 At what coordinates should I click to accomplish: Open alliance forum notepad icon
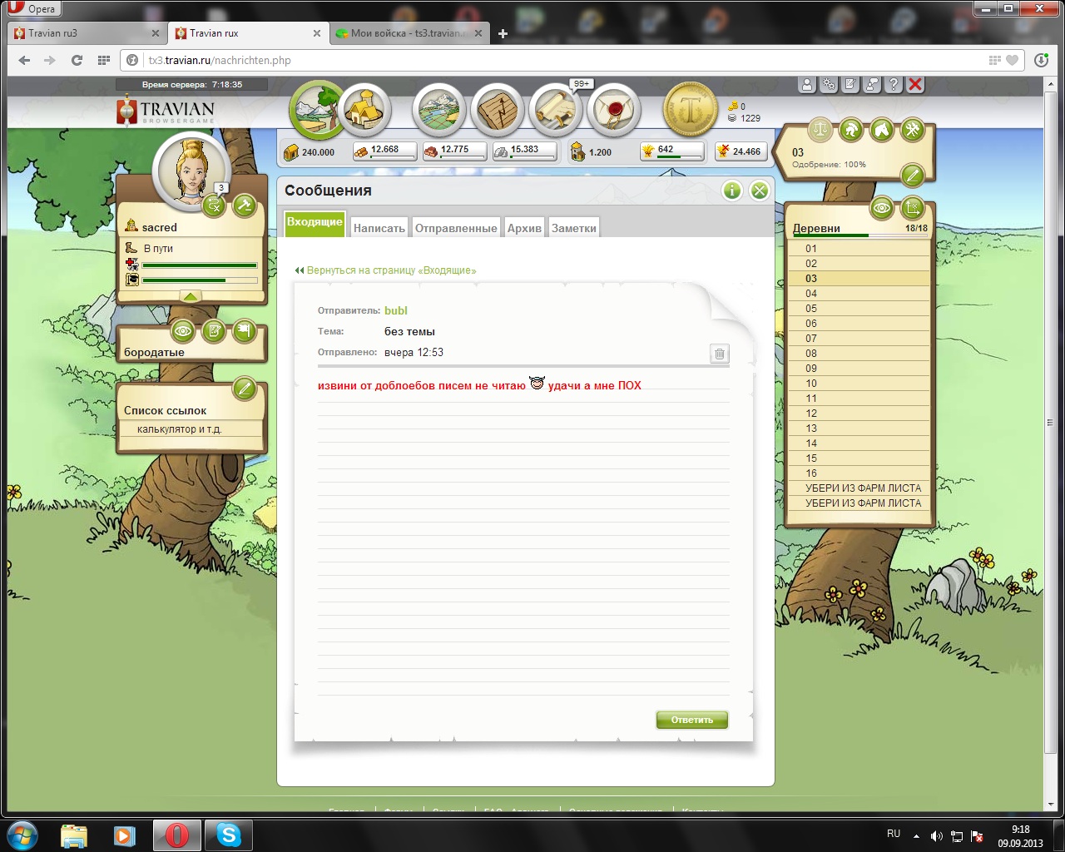point(214,331)
